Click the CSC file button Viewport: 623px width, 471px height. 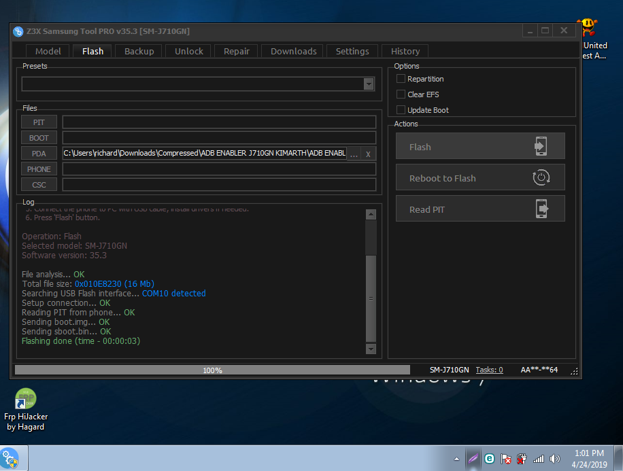(x=39, y=185)
